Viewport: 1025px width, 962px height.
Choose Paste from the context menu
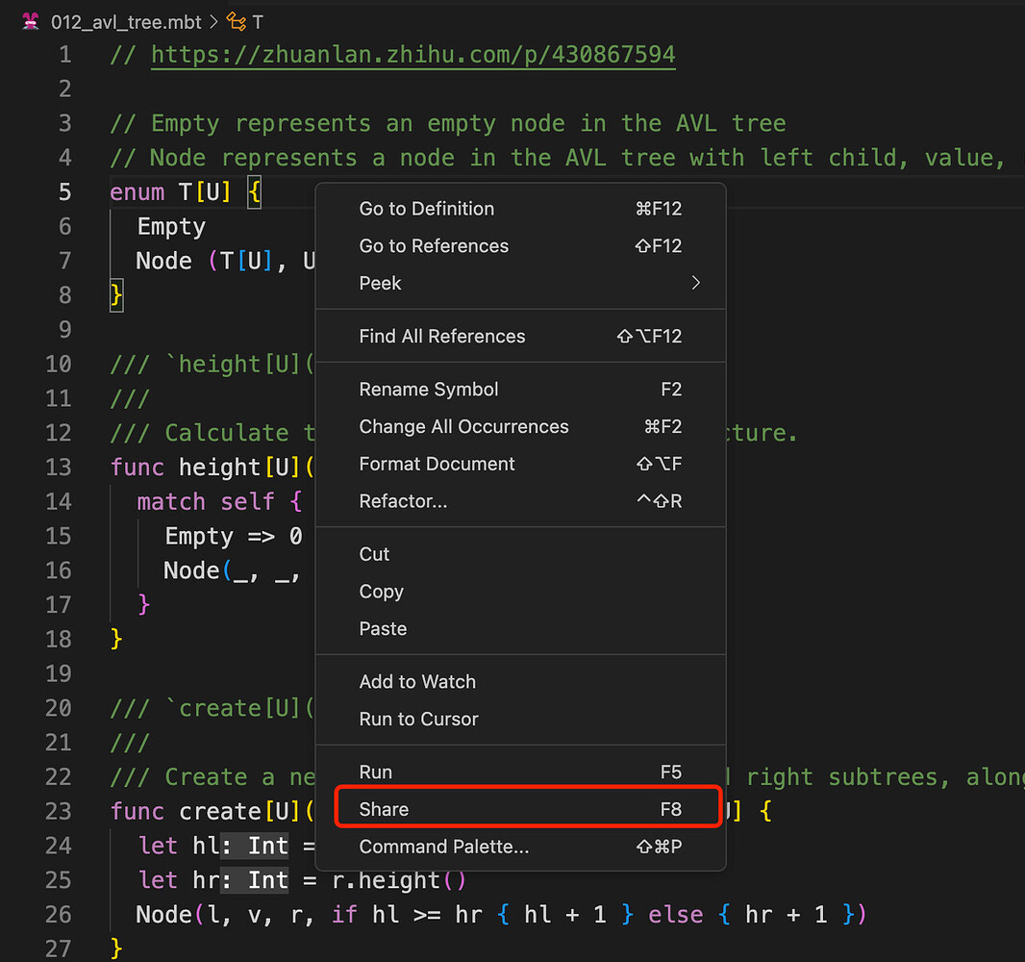[383, 629]
